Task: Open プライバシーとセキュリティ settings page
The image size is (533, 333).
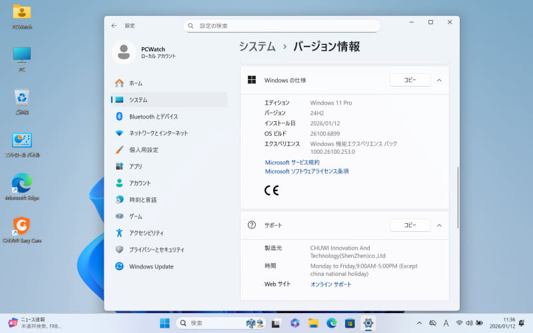Action: click(169, 250)
